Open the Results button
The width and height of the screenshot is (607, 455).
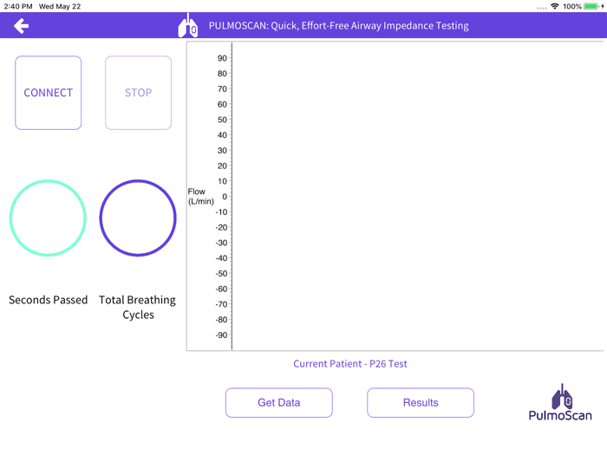click(x=421, y=403)
